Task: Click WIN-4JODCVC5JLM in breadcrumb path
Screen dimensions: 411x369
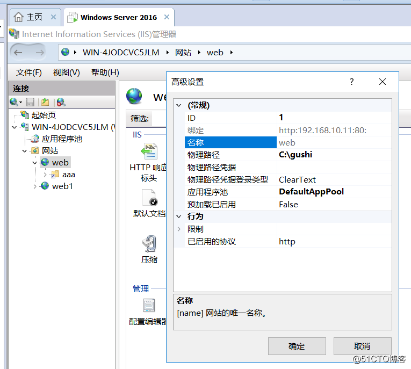Action: (121, 53)
